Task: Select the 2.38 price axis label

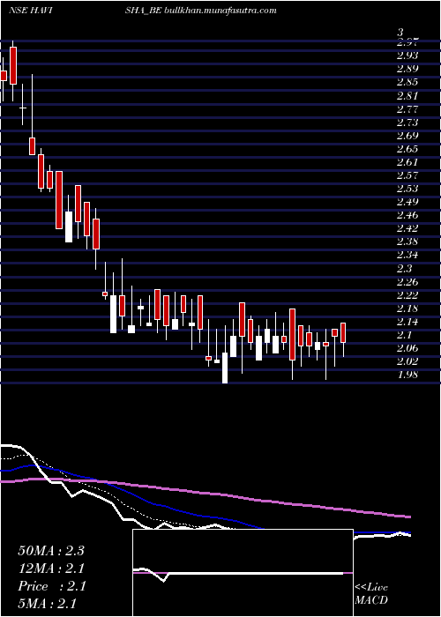Action: pyautogui.click(x=407, y=242)
